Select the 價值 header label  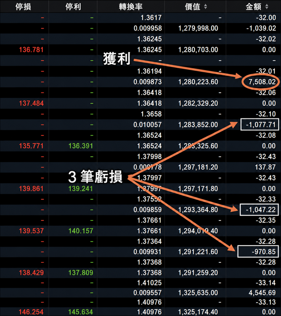(193, 6)
